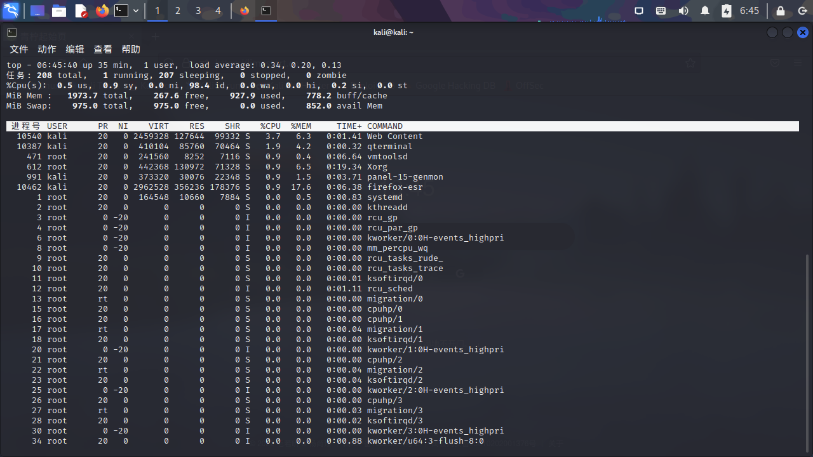This screenshot has height=457, width=813.
Task: Open the 动作 menu
Action: tap(47, 49)
